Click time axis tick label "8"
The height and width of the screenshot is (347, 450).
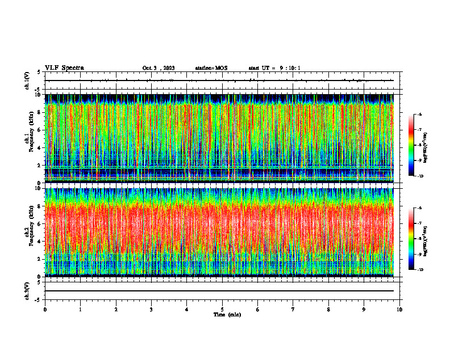click(328, 310)
